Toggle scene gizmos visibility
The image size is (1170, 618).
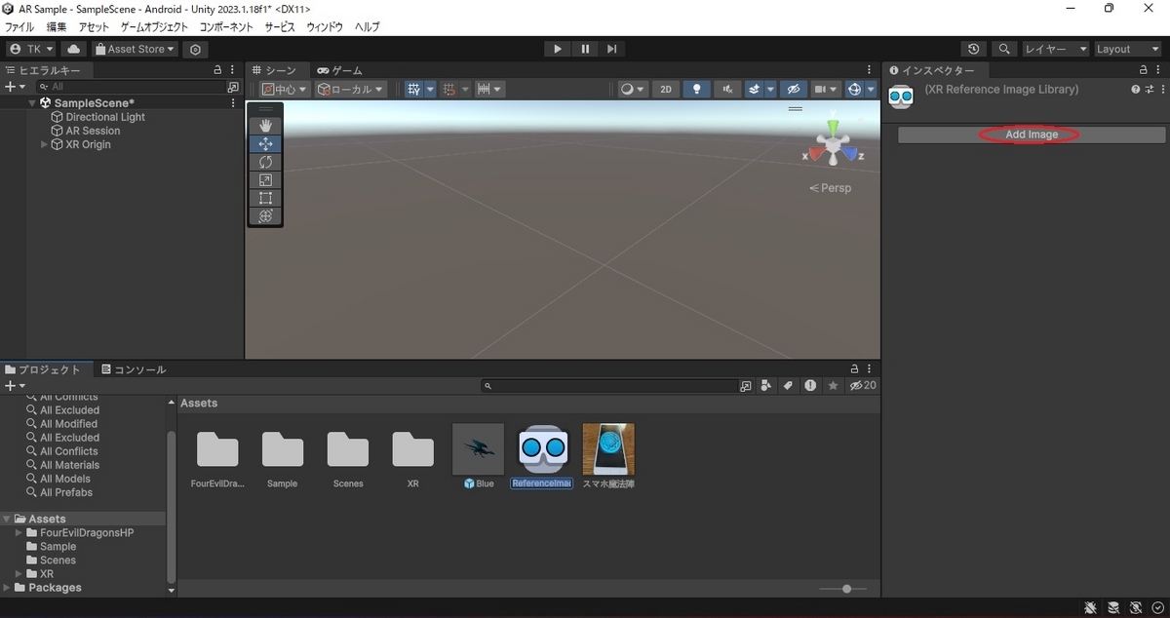click(854, 89)
